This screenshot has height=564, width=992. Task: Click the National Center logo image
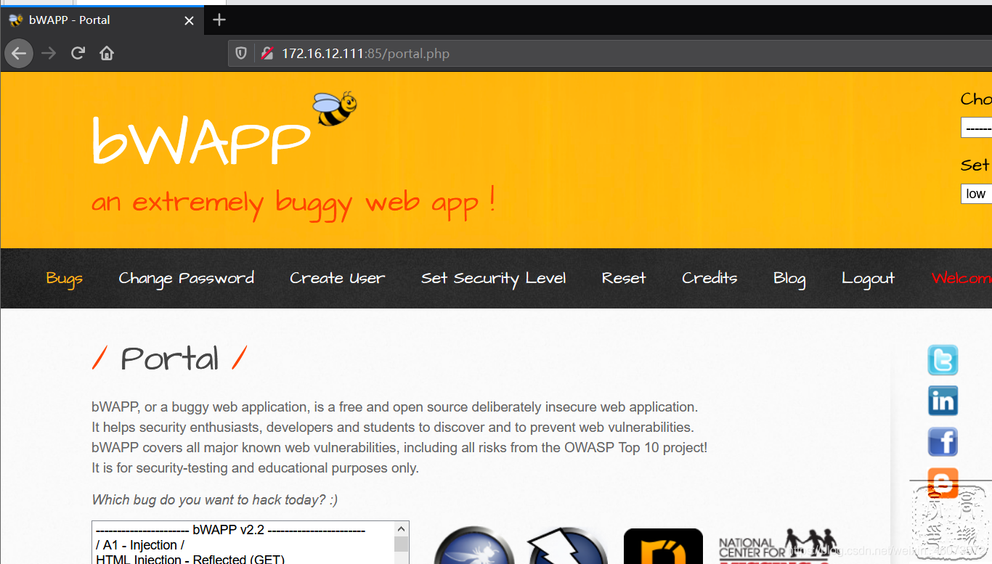(x=778, y=547)
